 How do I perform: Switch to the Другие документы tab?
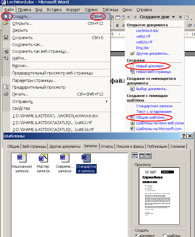coord(65,146)
